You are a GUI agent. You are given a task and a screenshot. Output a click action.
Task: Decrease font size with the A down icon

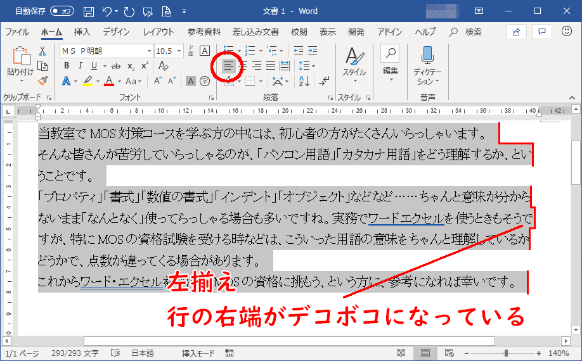click(x=172, y=81)
